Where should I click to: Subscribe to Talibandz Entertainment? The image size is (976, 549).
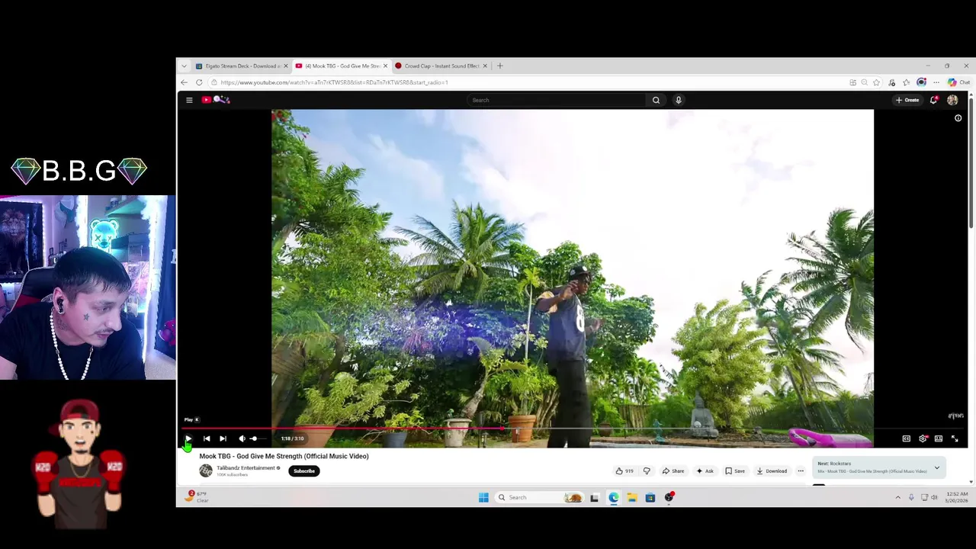[x=303, y=471]
